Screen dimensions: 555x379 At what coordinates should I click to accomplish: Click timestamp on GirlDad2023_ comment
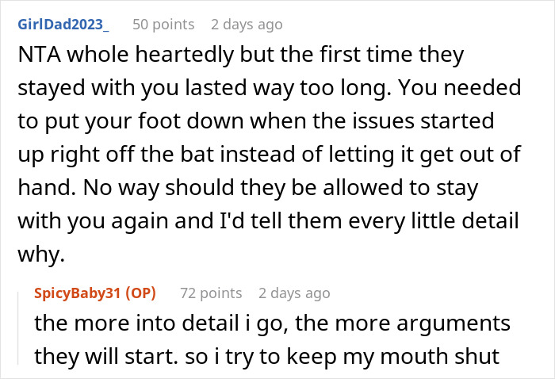[247, 25]
